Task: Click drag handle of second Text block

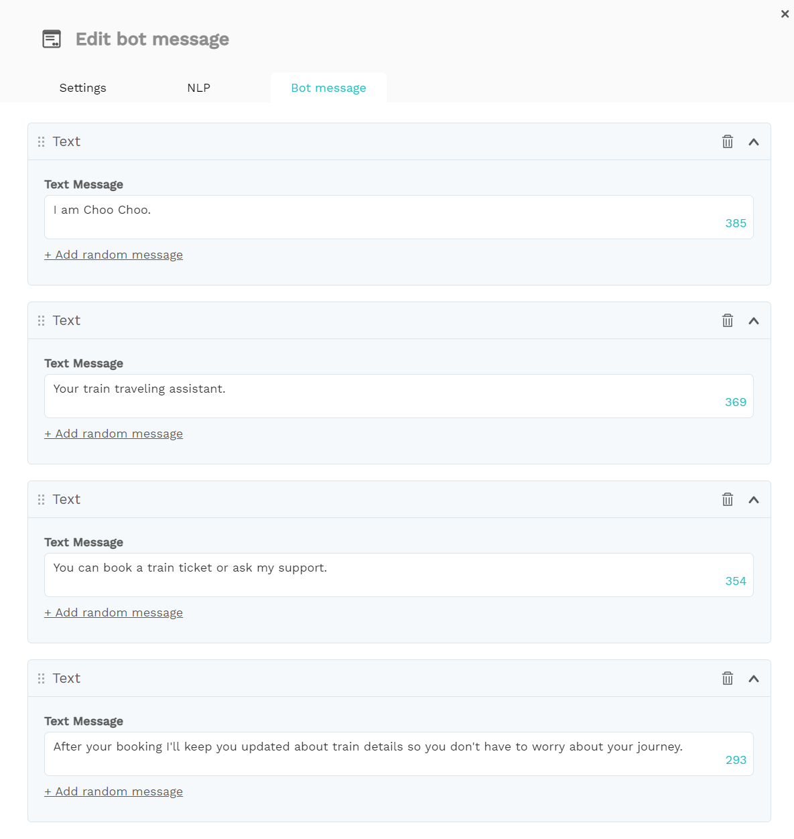Action: click(x=42, y=320)
